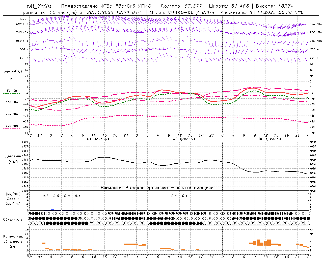The width and height of the screenshot is (323, 259).
Task: Click the Ветер panel label
Action: click(23, 19)
